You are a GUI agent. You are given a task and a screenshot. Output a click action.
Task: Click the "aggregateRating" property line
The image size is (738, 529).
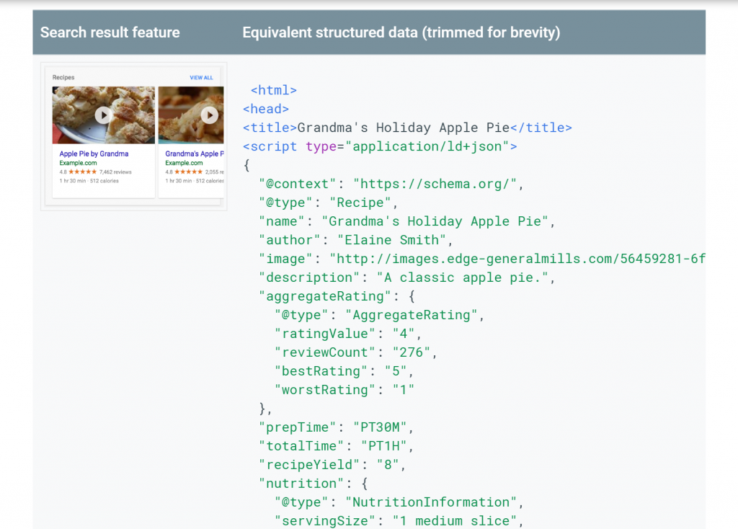click(337, 296)
